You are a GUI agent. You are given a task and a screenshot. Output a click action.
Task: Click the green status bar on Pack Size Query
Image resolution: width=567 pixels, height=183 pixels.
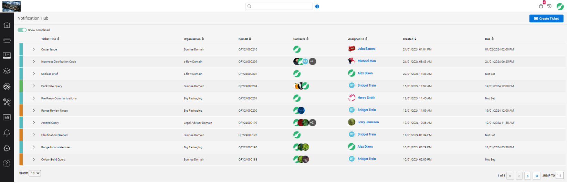tap(21, 86)
